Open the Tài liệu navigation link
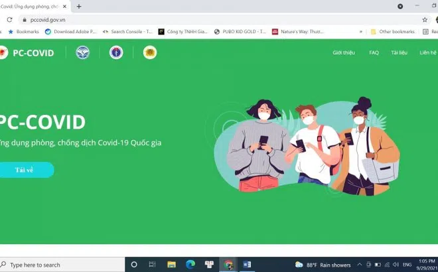 (399, 52)
